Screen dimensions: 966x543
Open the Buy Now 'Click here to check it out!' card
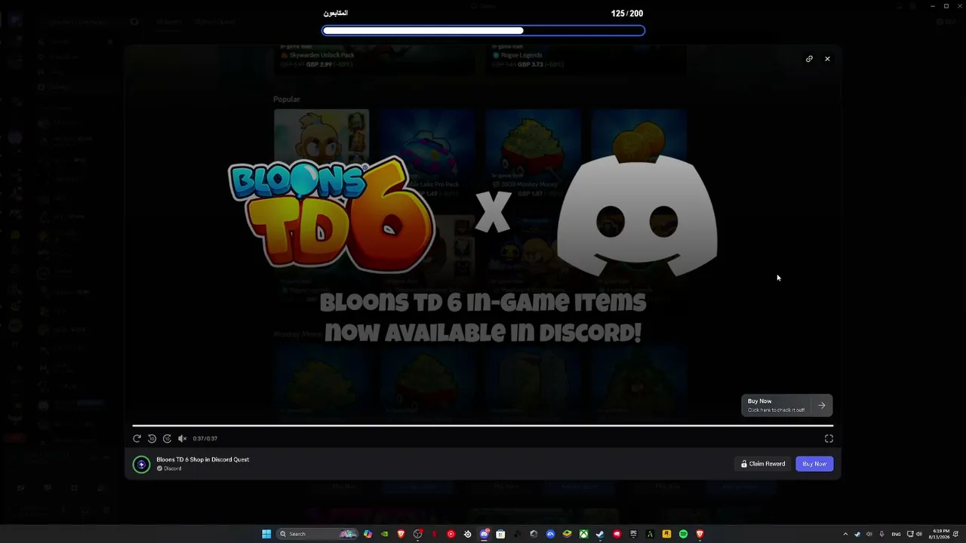coord(787,405)
